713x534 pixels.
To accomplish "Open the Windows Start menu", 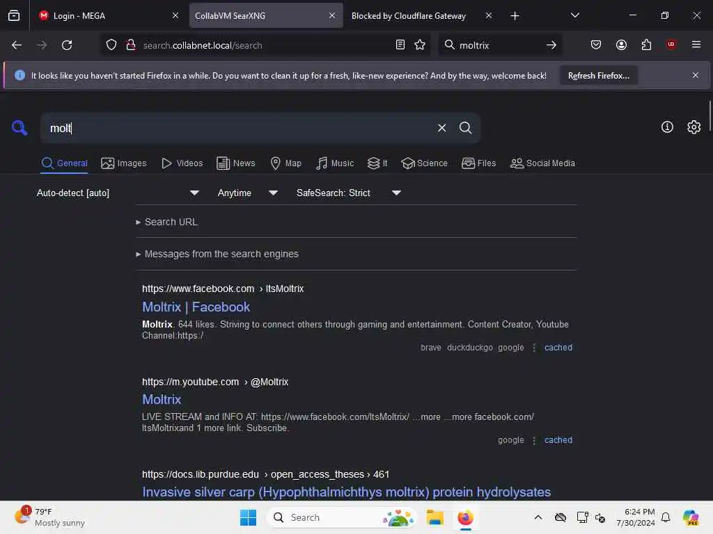I will (x=248, y=517).
